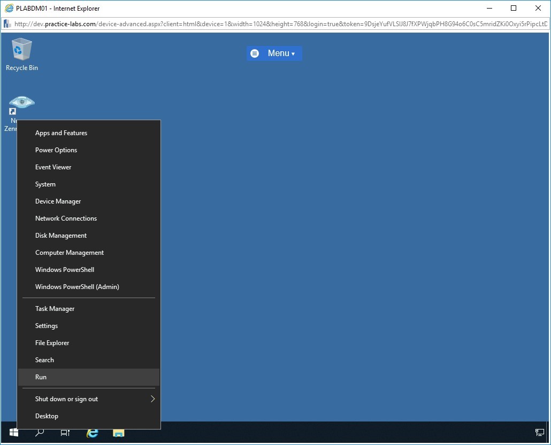
Task: Launch Windows PowerShell (Admin)
Action: click(x=77, y=286)
